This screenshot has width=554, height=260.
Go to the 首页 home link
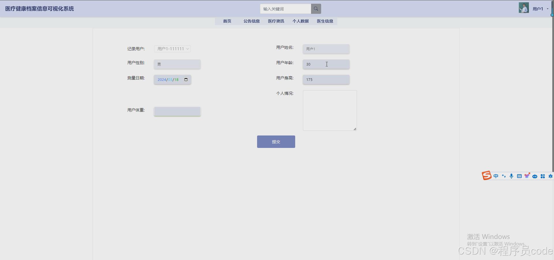[227, 21]
